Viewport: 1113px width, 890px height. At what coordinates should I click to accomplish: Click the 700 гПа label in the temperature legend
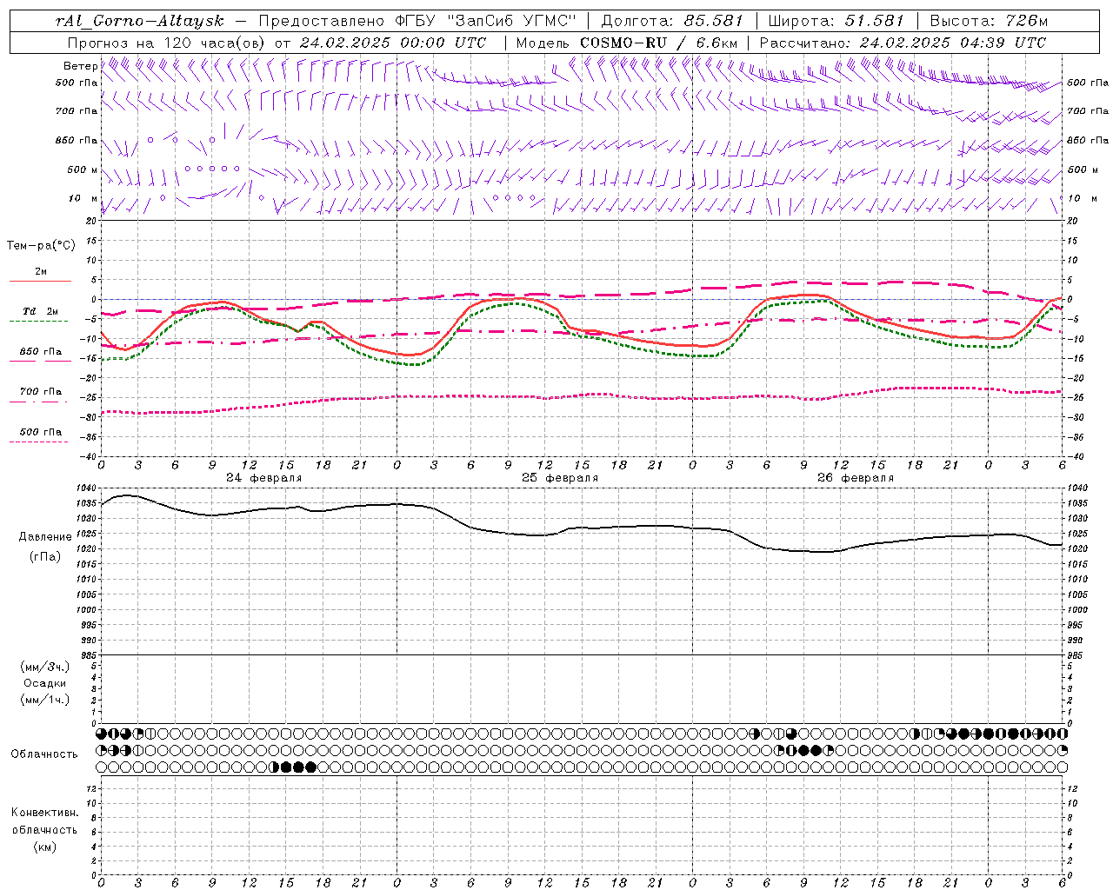(x=41, y=392)
